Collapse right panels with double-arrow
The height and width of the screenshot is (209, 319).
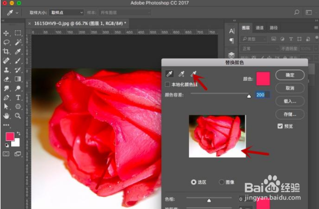316,21
